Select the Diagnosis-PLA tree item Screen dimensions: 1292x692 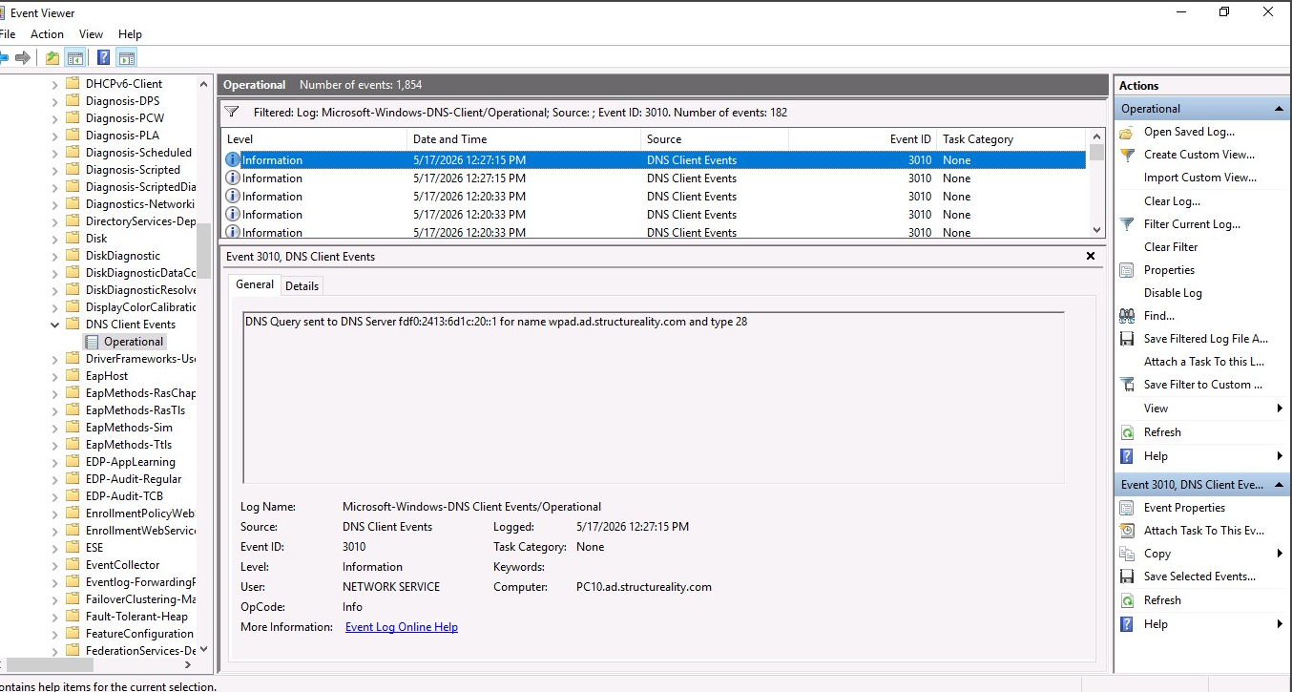click(x=122, y=136)
